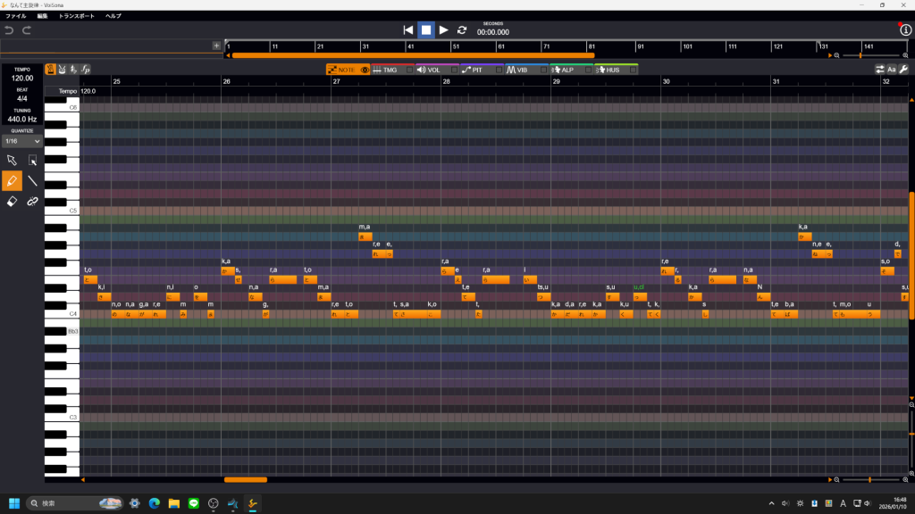Expand the track list plus button
The width and height of the screenshot is (915, 514).
click(x=216, y=46)
